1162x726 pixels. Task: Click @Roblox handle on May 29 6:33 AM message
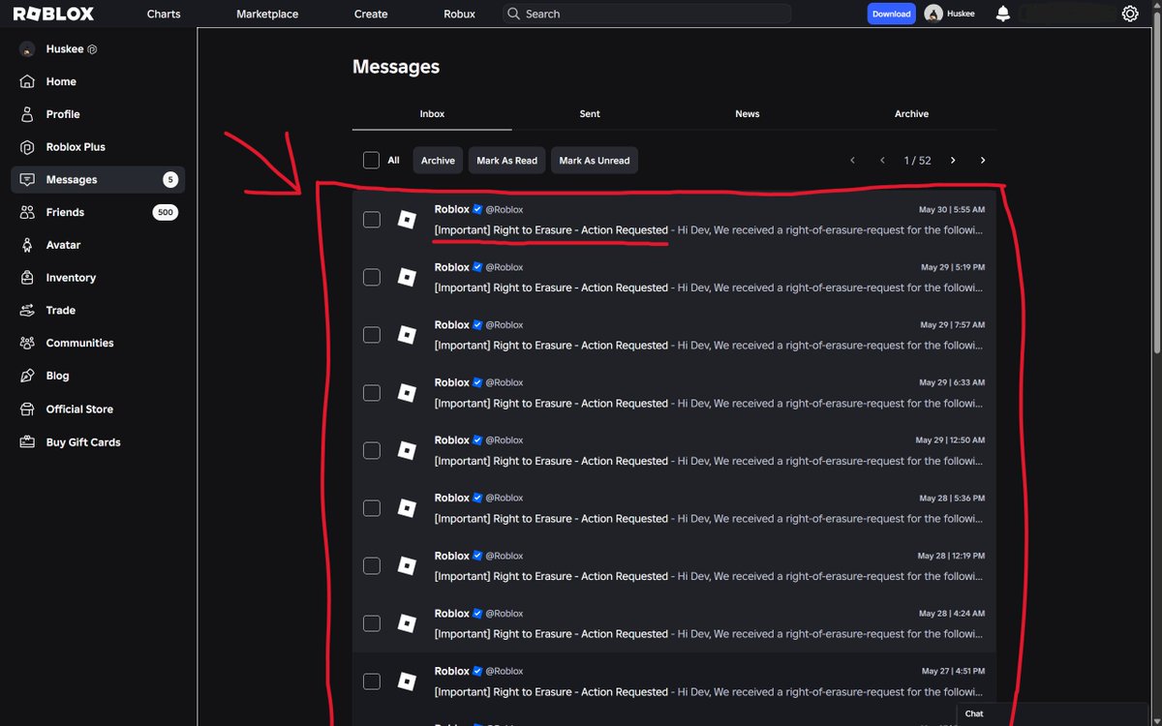pos(505,382)
